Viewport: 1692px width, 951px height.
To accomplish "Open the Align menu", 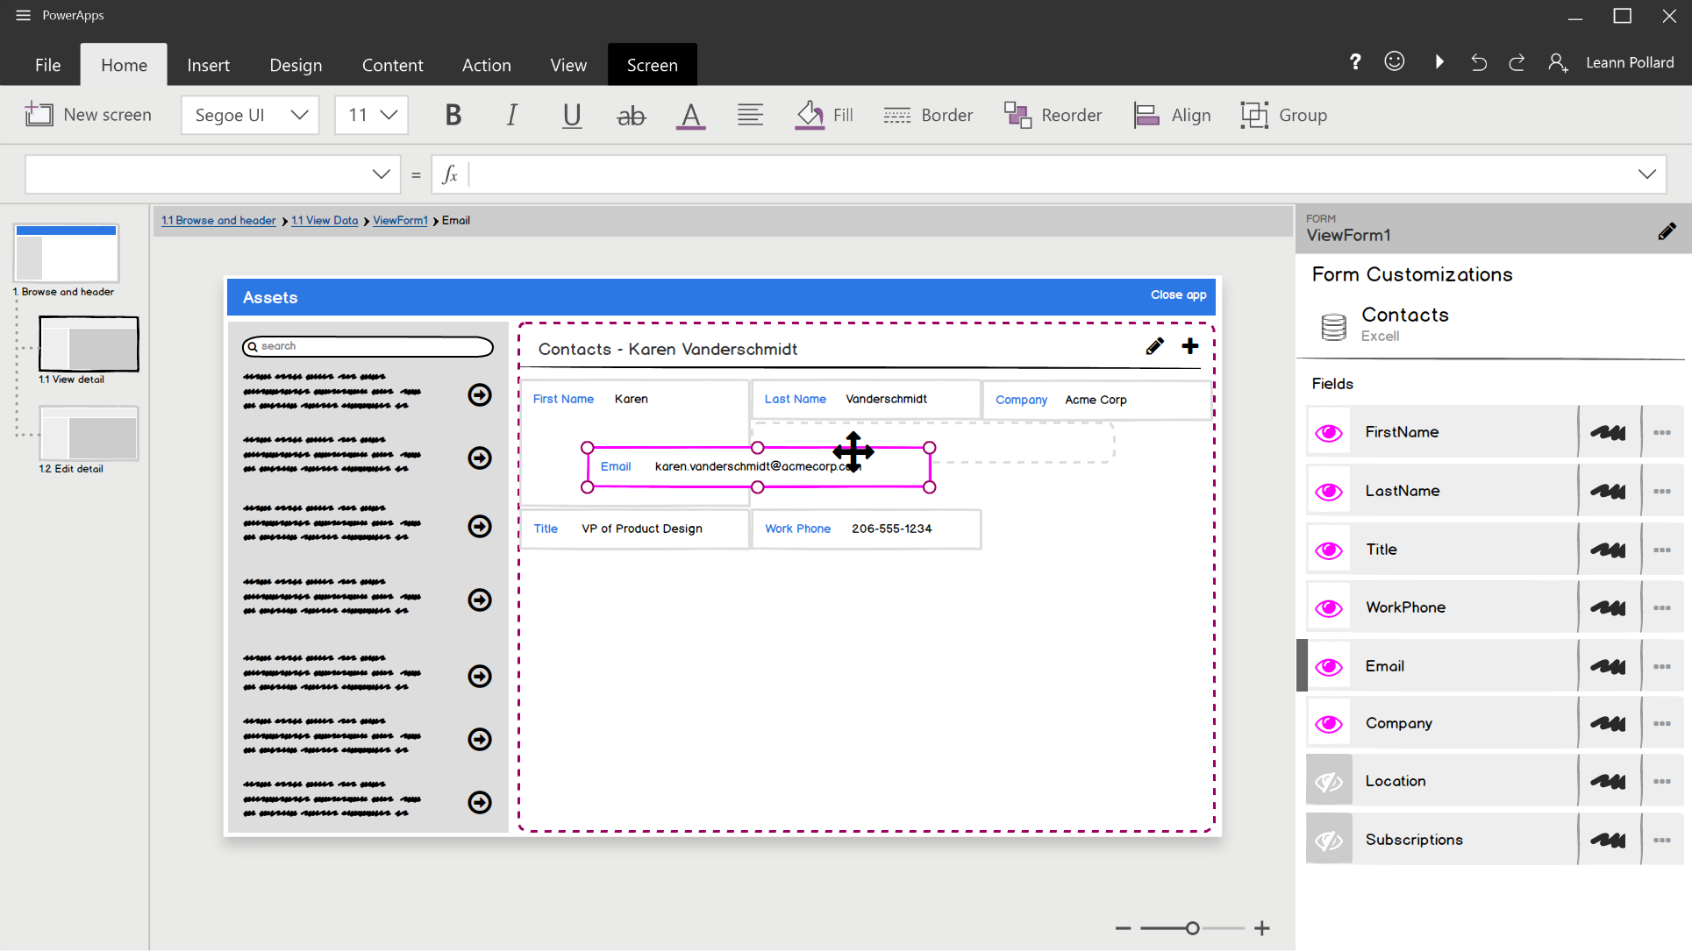I will [1172, 115].
